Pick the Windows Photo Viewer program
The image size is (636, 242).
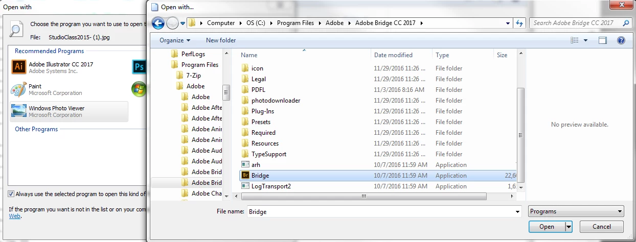(69, 111)
